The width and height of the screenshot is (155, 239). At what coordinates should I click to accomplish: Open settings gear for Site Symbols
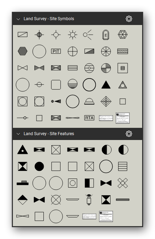coord(129,19)
